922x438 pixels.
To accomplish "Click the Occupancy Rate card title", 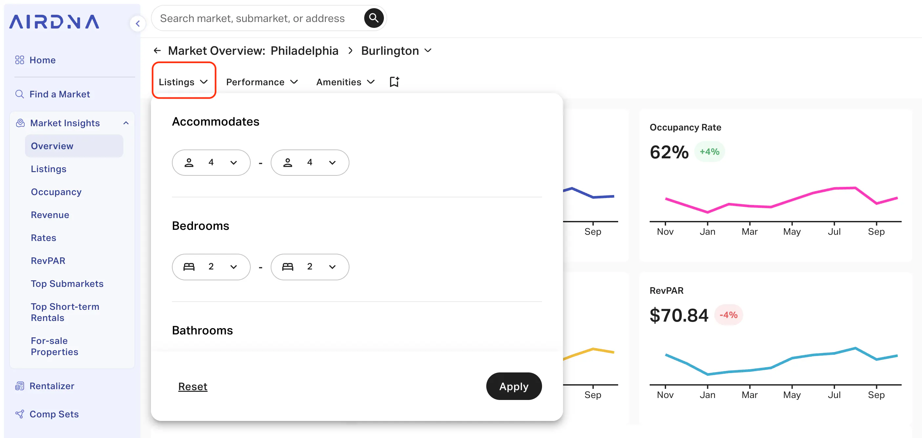I will 685,127.
